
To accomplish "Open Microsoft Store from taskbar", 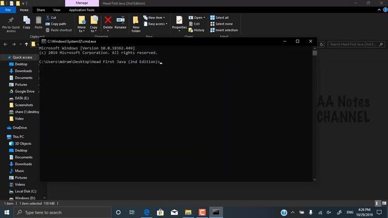I will point(160,213).
